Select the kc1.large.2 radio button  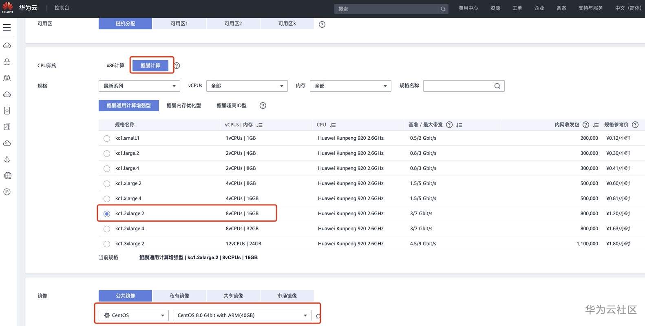(x=107, y=154)
